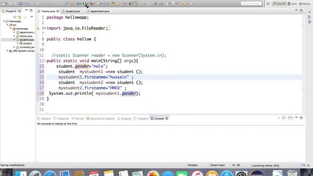Click the word gender on line 18
This screenshot has height=176, width=313.
point(129,93)
